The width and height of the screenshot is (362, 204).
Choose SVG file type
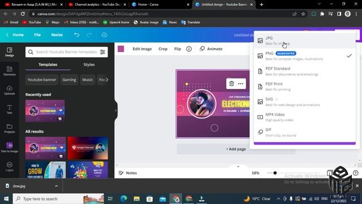click(x=305, y=101)
